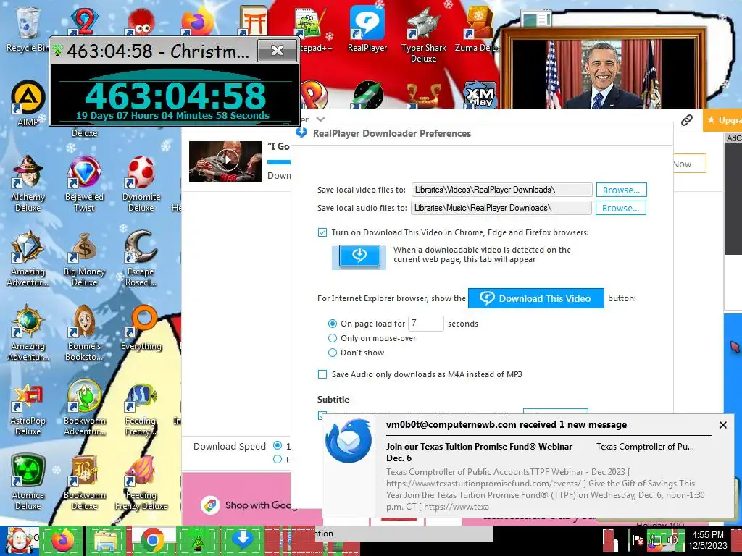Open the Bookworm Deluxe shortcut
The width and height of the screenshot is (742, 556).
84,481
